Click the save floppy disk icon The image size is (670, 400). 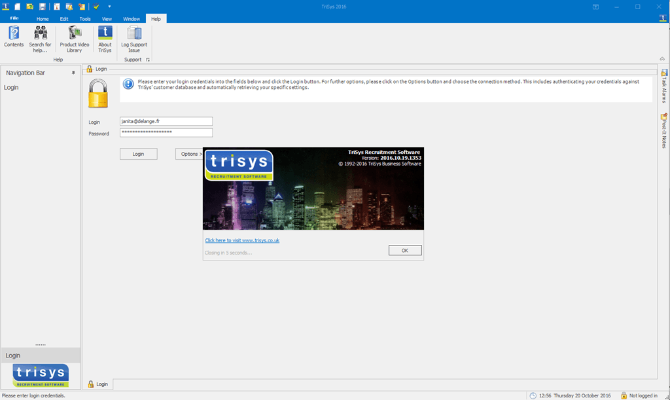43,7
